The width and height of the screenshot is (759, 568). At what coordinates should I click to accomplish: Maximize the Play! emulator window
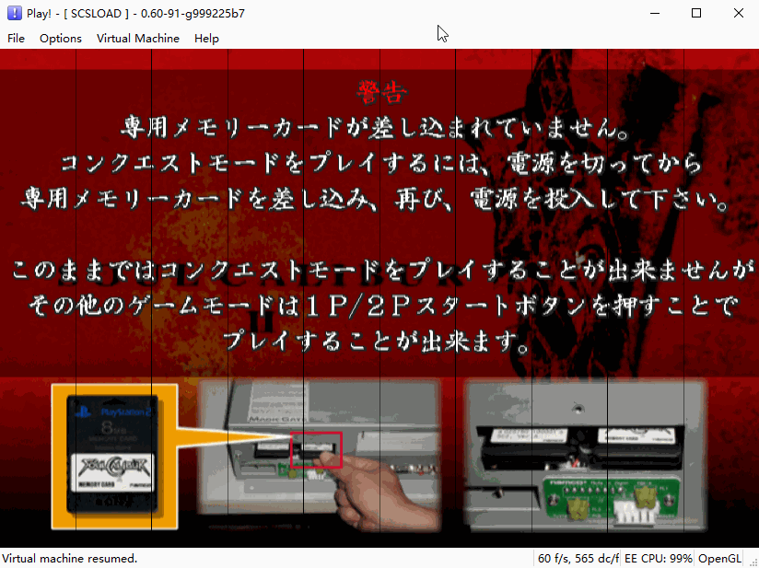click(695, 13)
